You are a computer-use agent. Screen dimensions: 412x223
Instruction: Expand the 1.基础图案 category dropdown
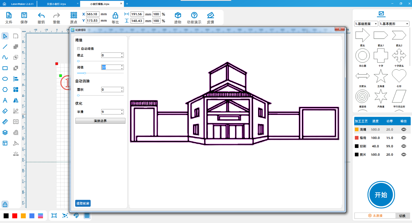click(366, 24)
